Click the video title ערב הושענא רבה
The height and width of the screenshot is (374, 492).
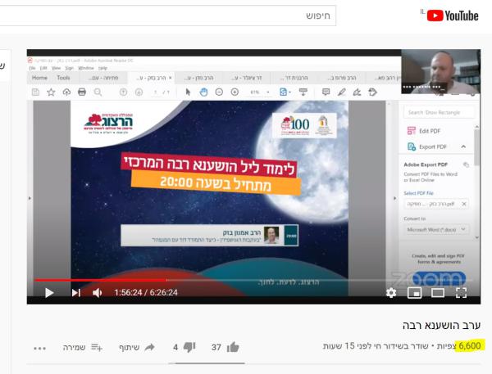pyautogui.click(x=441, y=325)
